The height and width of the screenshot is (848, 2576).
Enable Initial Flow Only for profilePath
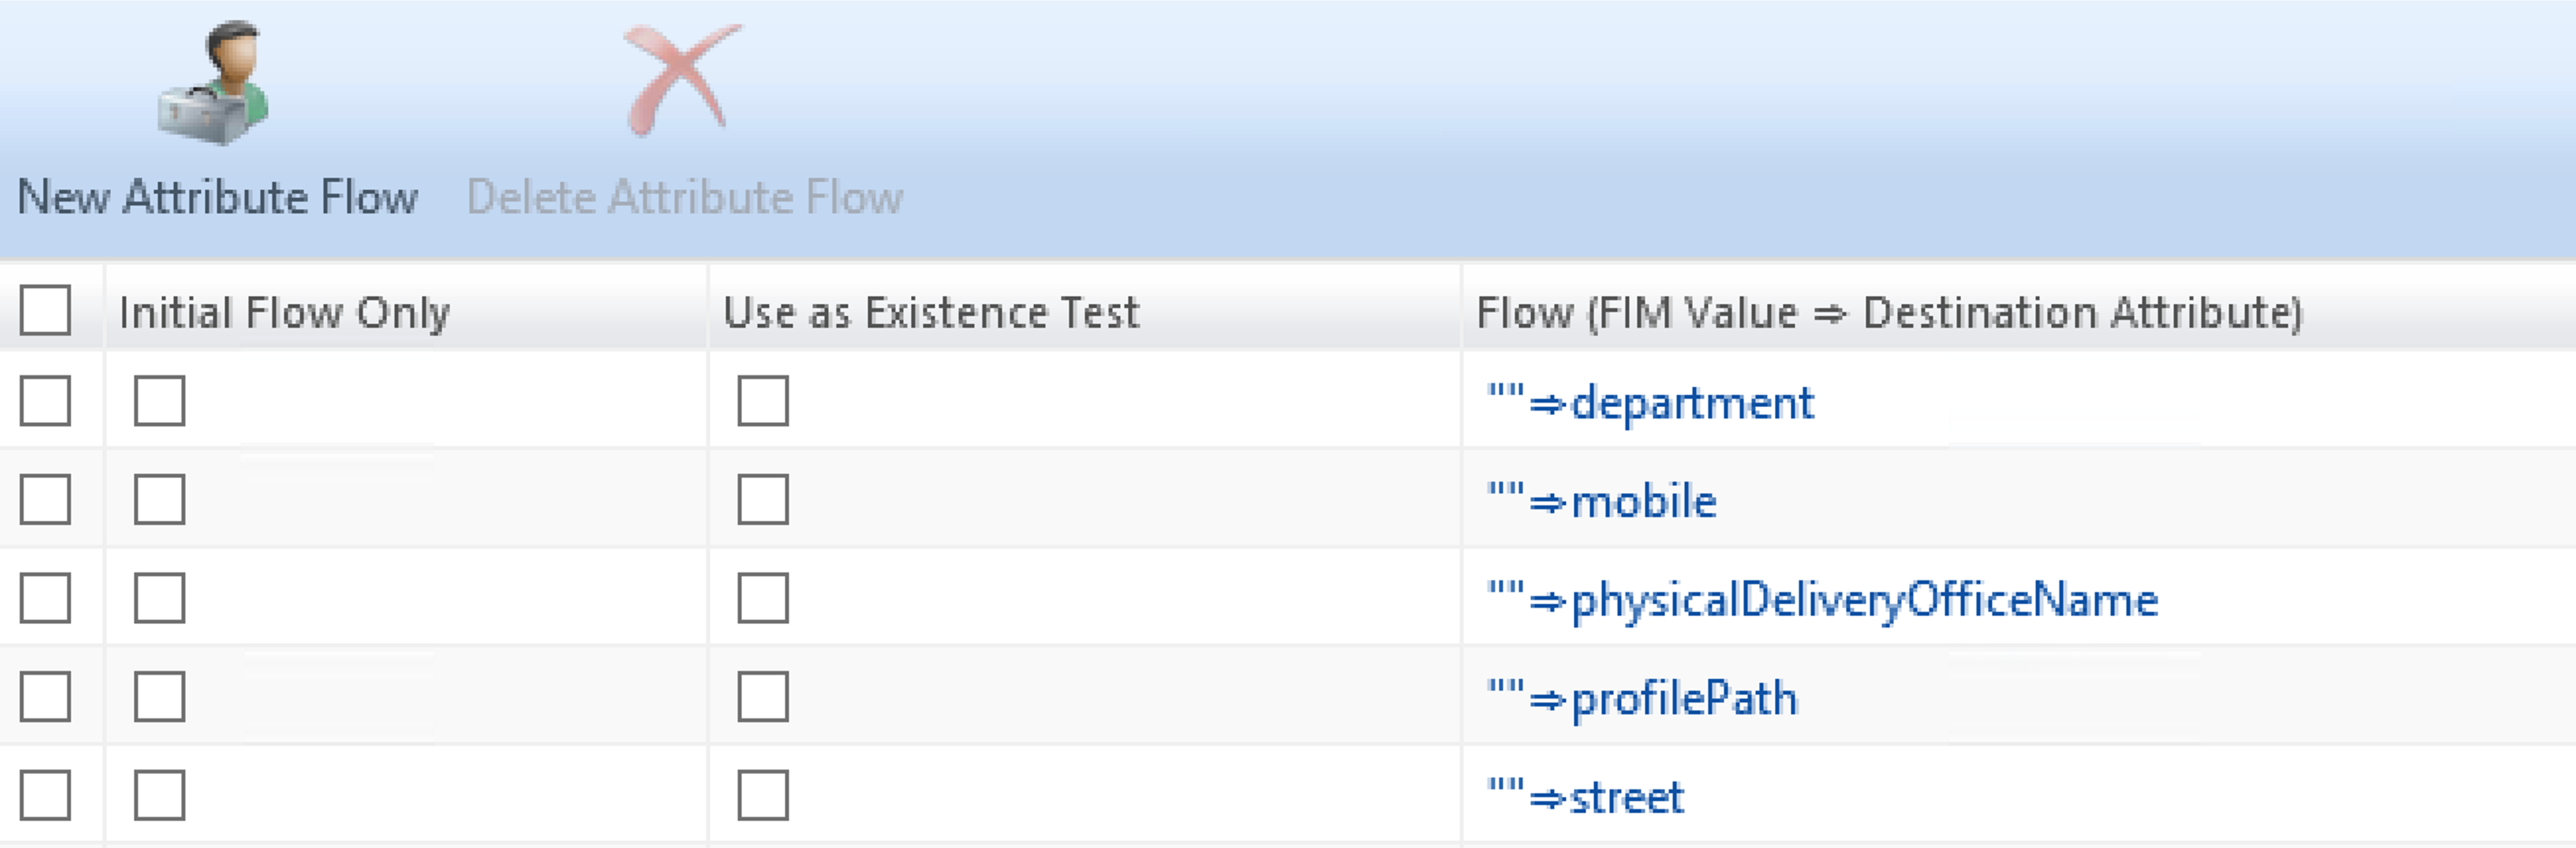160,697
